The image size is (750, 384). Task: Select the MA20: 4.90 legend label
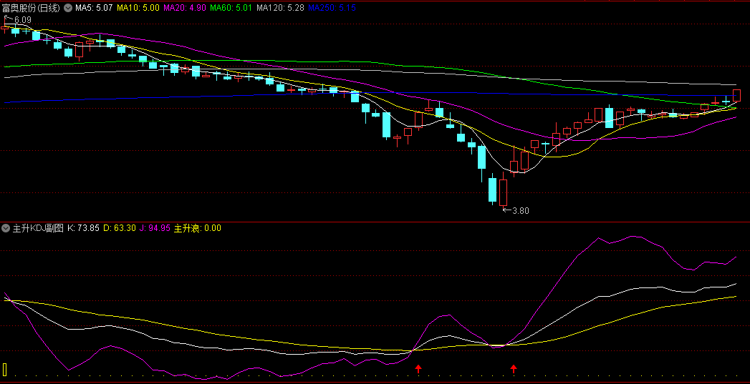tap(185, 8)
